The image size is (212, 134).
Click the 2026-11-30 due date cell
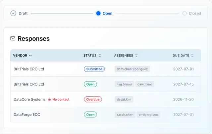click(184, 99)
